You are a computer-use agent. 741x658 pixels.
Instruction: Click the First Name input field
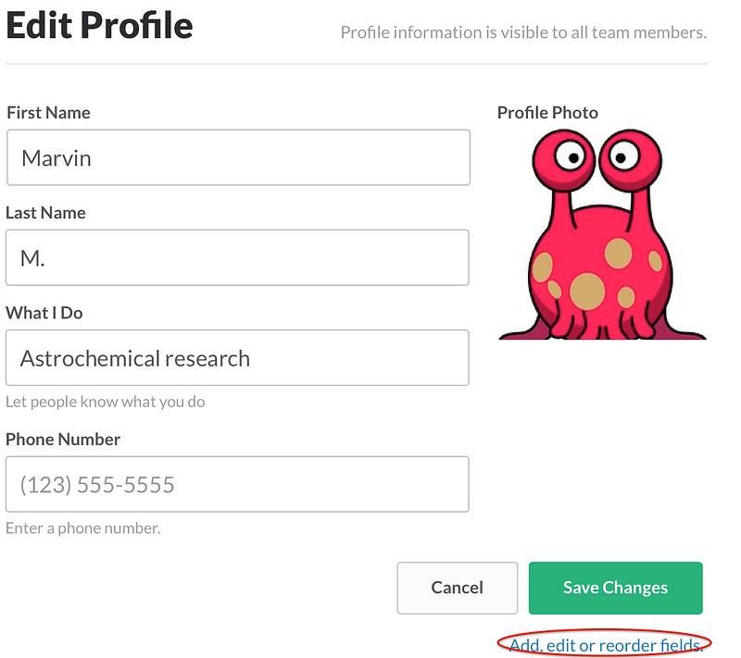pyautogui.click(x=238, y=157)
